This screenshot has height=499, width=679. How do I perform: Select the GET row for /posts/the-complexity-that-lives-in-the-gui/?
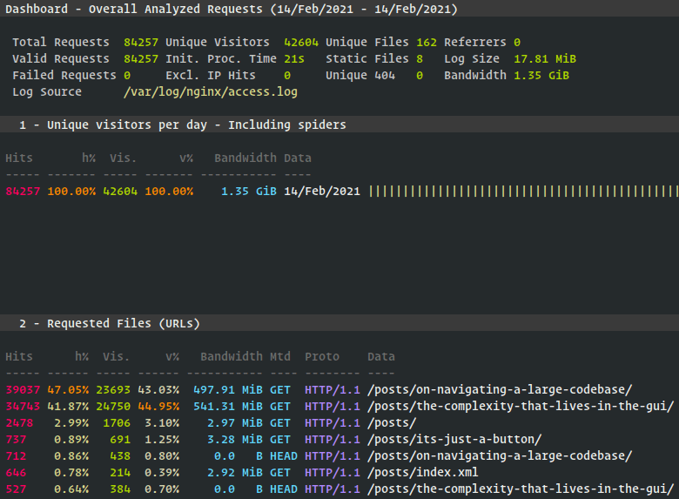[520, 406]
